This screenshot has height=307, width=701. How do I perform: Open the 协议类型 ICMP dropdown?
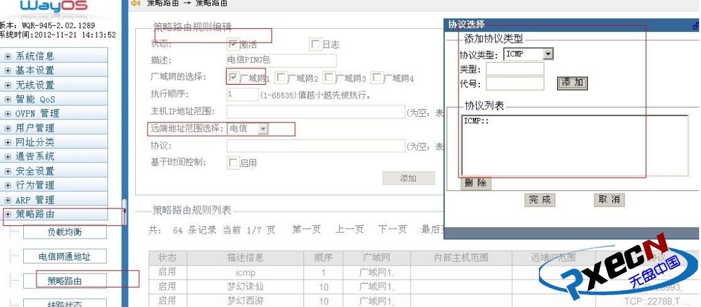(548, 54)
